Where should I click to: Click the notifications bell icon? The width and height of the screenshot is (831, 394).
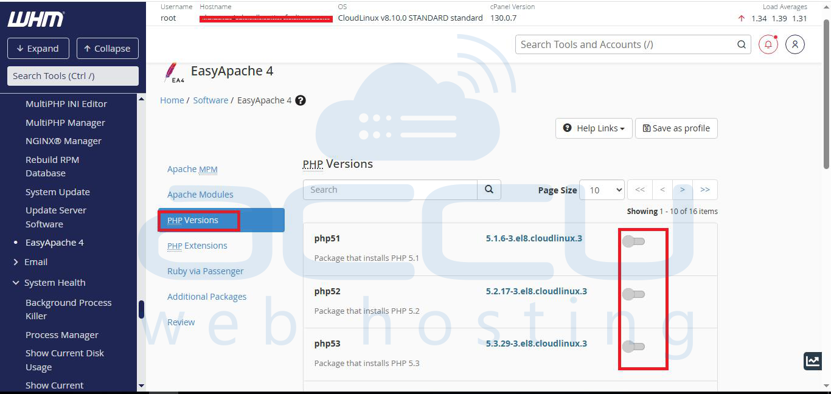(x=768, y=44)
